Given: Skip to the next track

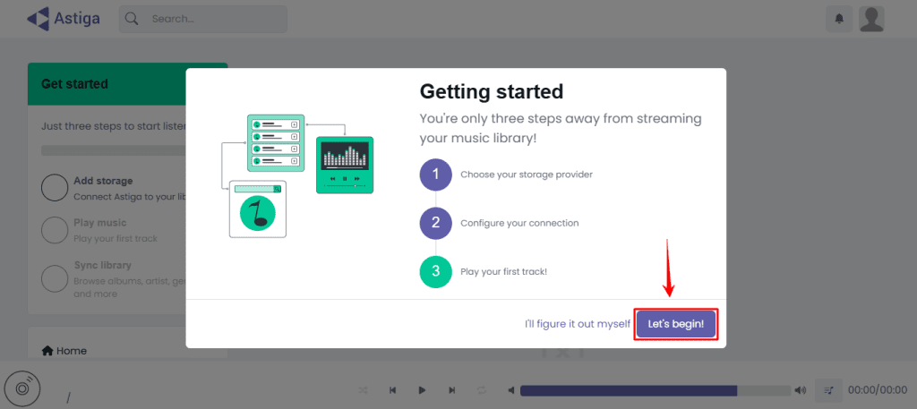Looking at the screenshot, I should coord(452,390).
